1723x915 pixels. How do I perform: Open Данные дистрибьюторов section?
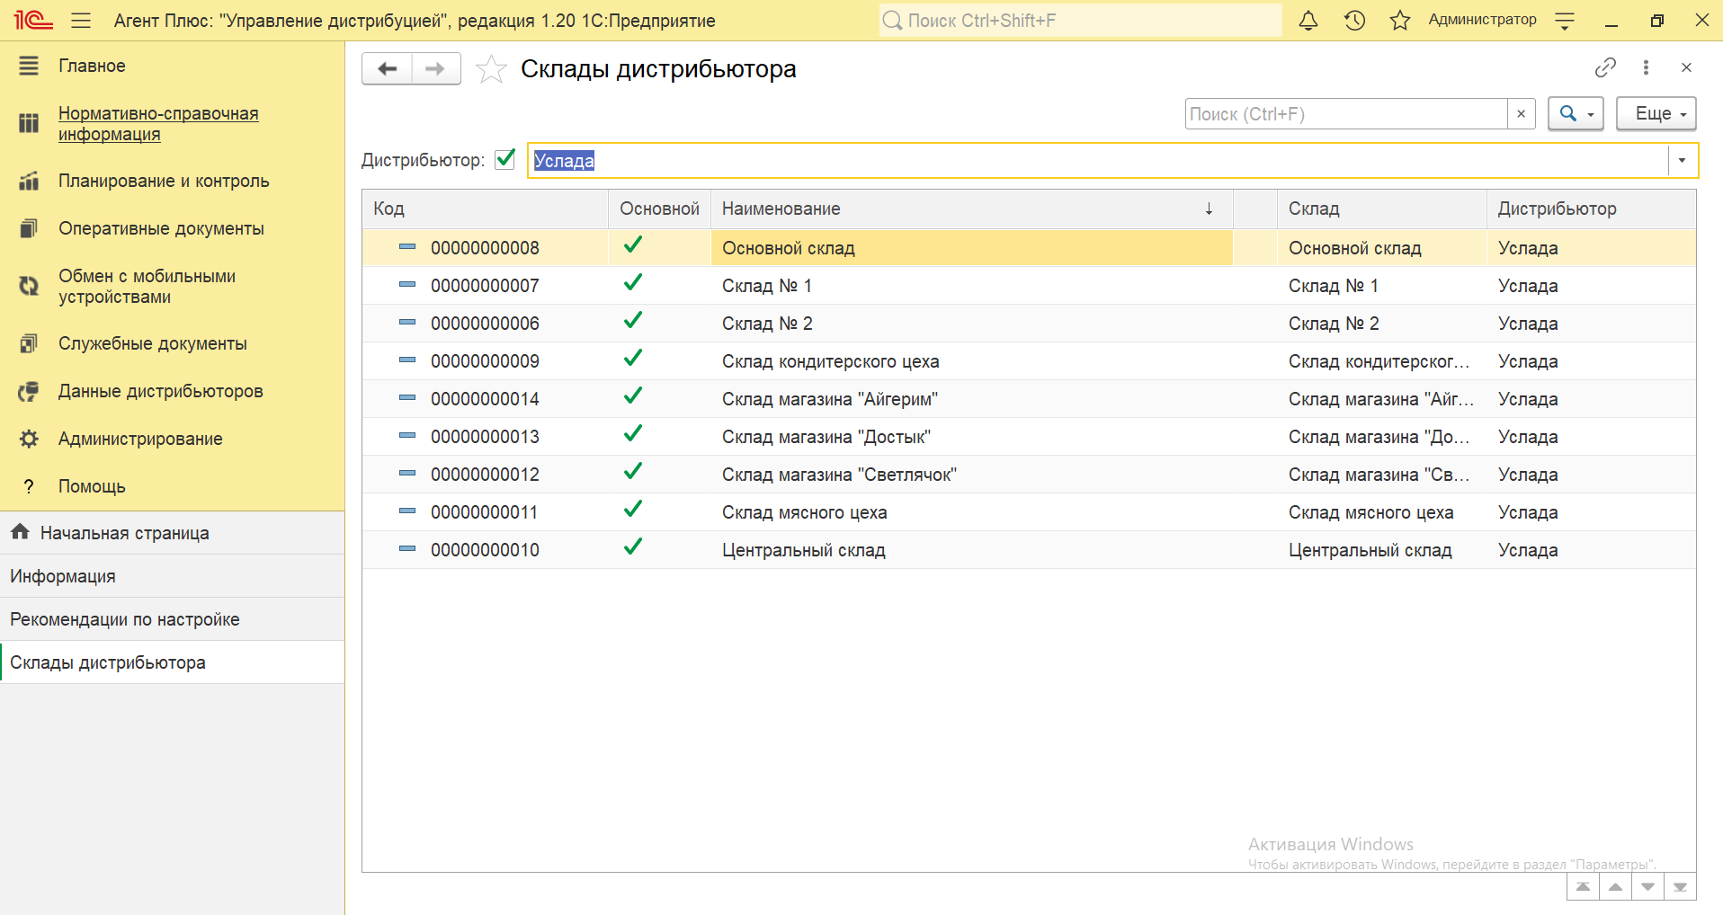172,391
